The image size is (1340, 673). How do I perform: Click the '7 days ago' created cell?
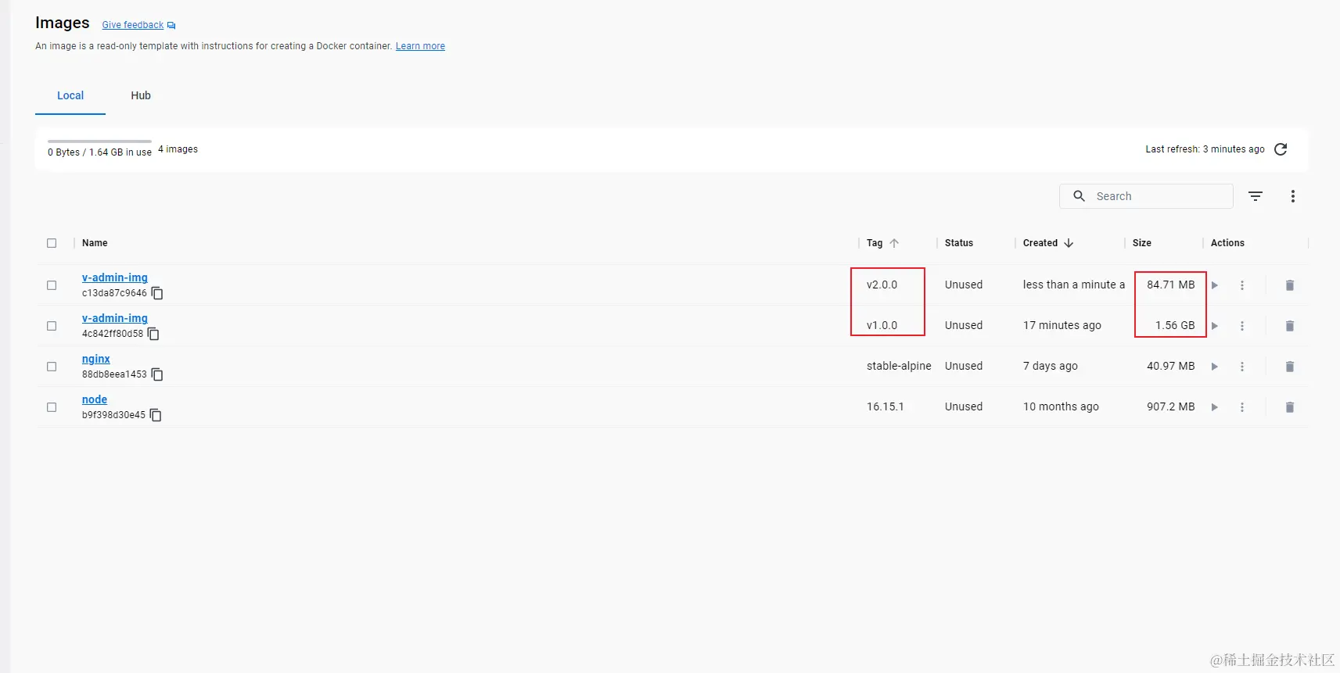click(x=1051, y=366)
